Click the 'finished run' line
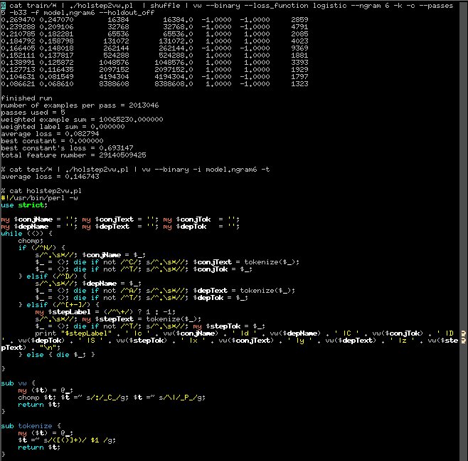 [x=26, y=98]
